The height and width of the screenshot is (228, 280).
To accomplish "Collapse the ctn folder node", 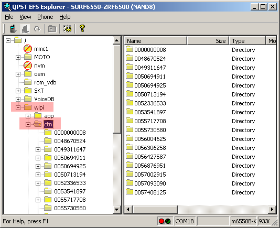I will [x=28, y=124].
